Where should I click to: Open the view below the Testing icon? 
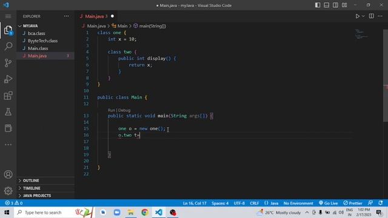pos(8,128)
